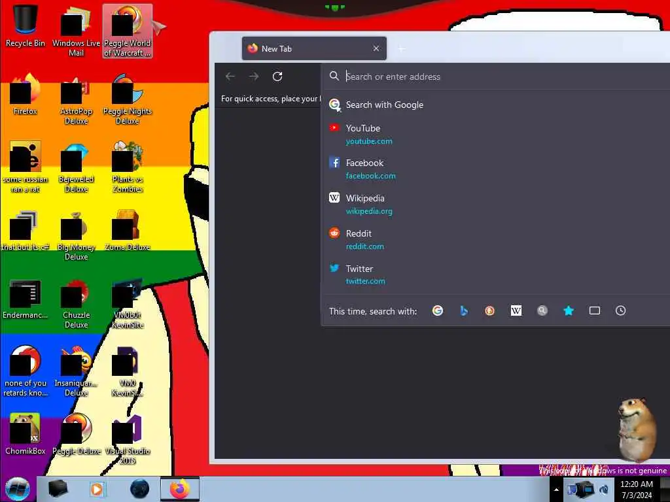Open Bejeweled Deluxe desktop shortcut

click(76, 167)
